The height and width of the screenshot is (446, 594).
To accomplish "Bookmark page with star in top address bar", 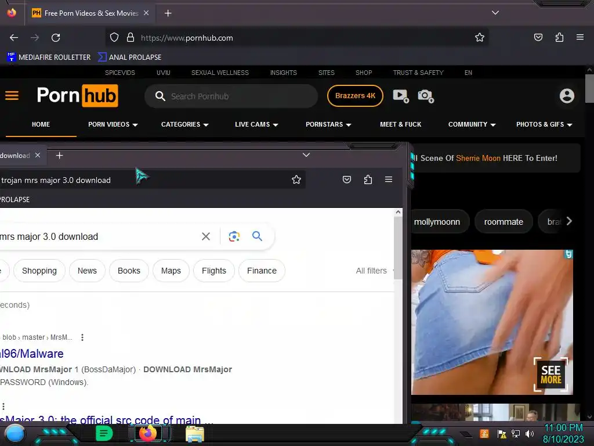I will 480,37.
